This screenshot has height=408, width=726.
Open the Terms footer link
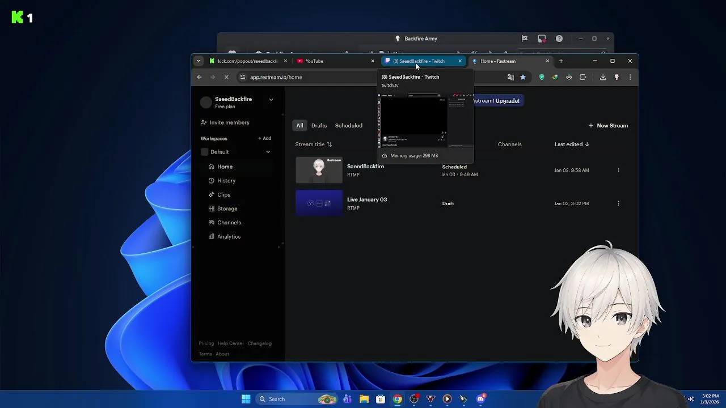click(205, 354)
